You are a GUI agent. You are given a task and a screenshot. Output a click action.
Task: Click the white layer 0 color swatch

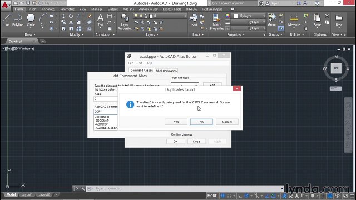(x=151, y=16)
